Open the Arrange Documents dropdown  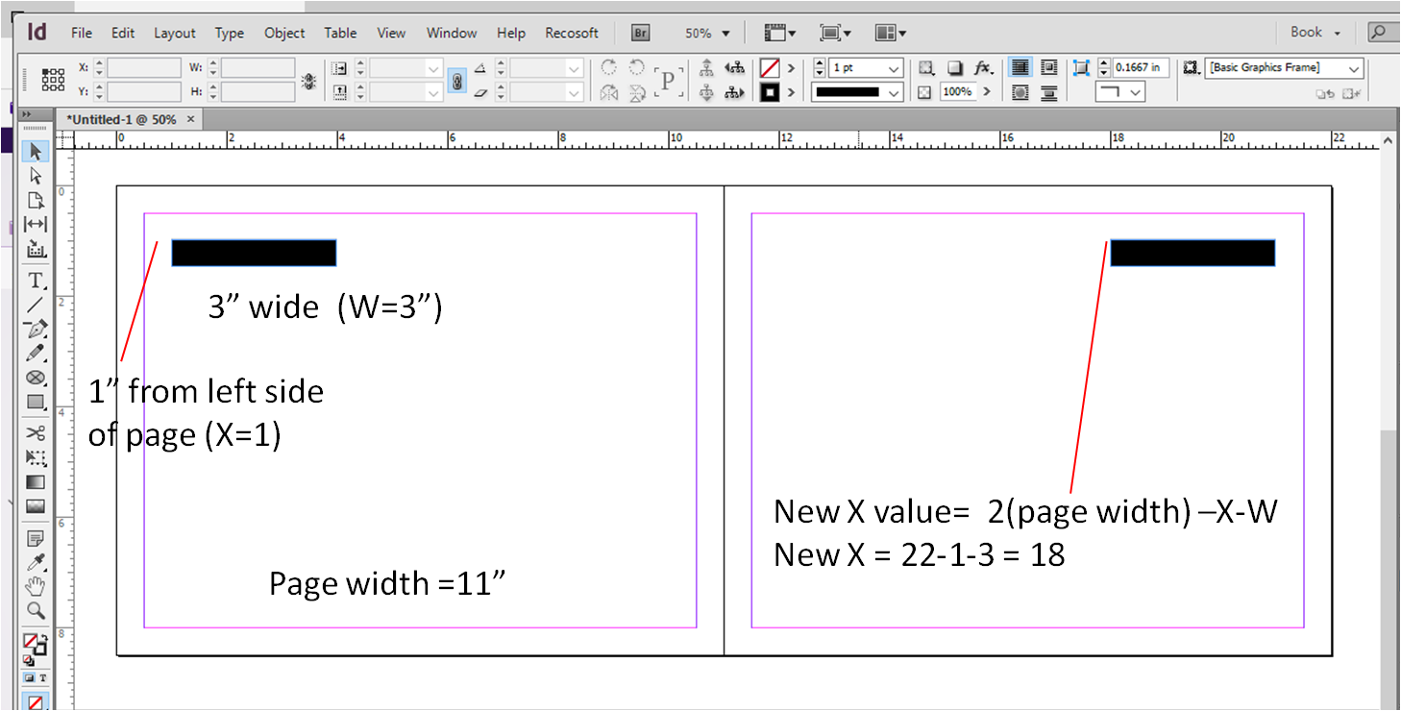(x=891, y=33)
